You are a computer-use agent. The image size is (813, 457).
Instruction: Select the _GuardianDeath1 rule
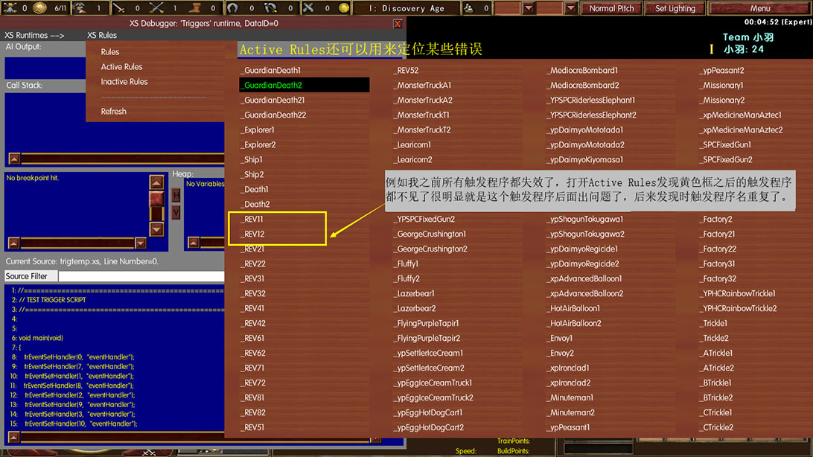click(271, 71)
